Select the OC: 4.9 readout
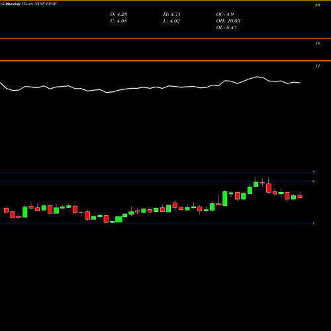This screenshot has height=331, width=331. click(225, 15)
